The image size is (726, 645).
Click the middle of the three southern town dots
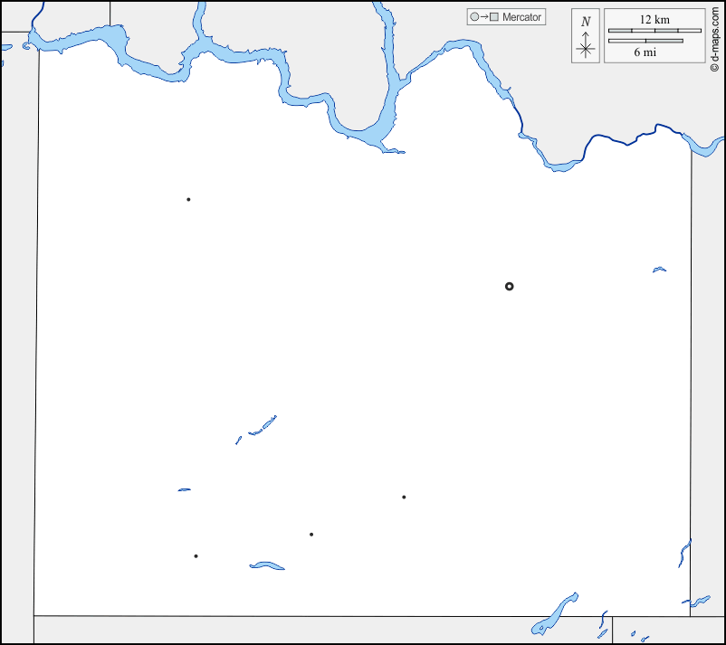coord(311,534)
